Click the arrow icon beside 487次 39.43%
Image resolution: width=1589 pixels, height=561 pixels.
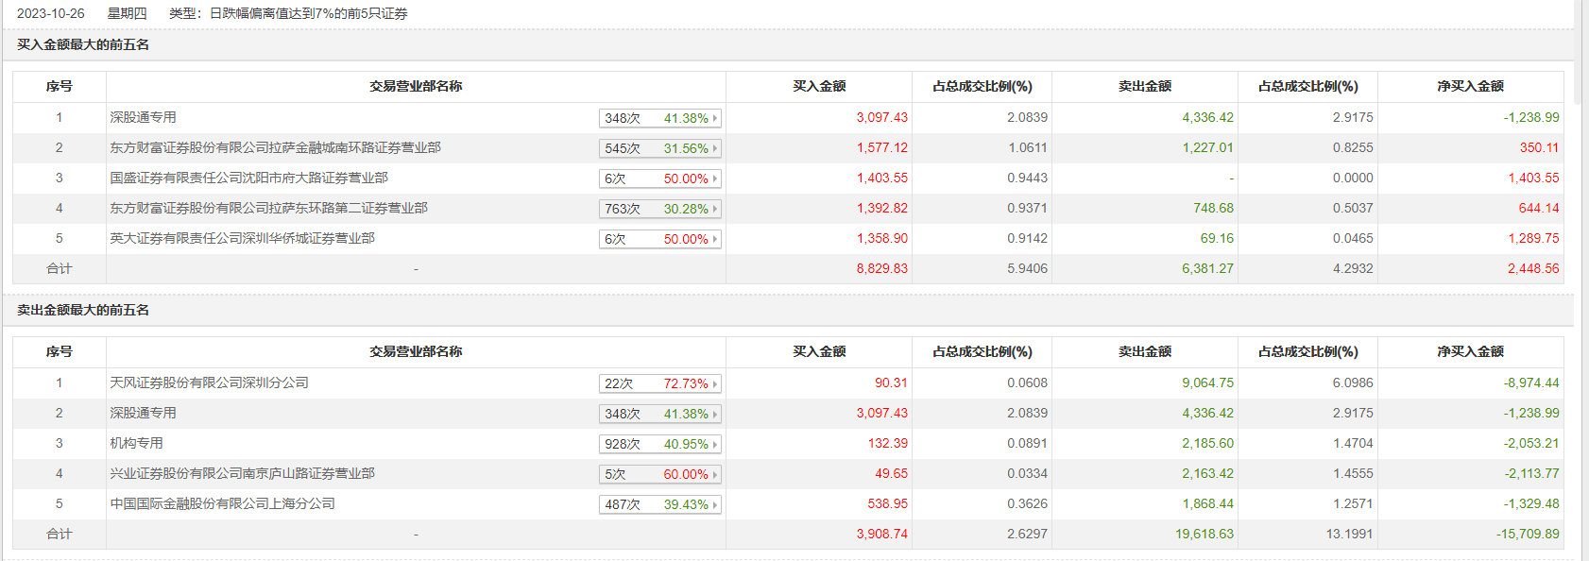pyautogui.click(x=715, y=504)
